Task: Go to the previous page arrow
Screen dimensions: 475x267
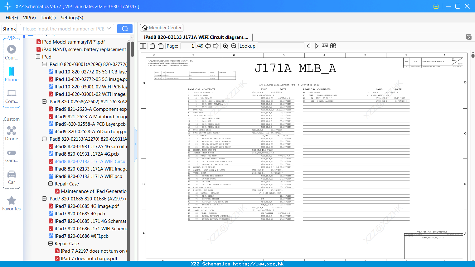Action: 208,46
